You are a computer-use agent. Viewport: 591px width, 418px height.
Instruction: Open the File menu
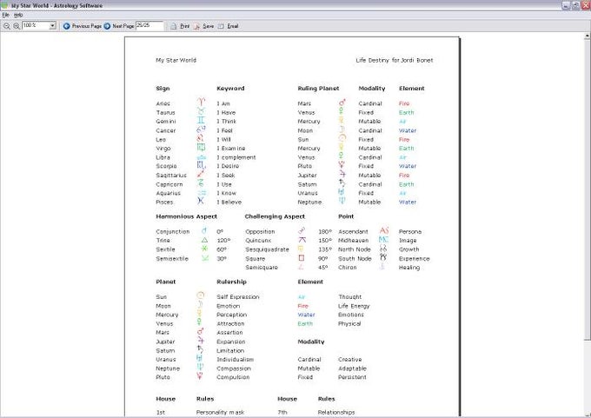pyautogui.click(x=6, y=15)
